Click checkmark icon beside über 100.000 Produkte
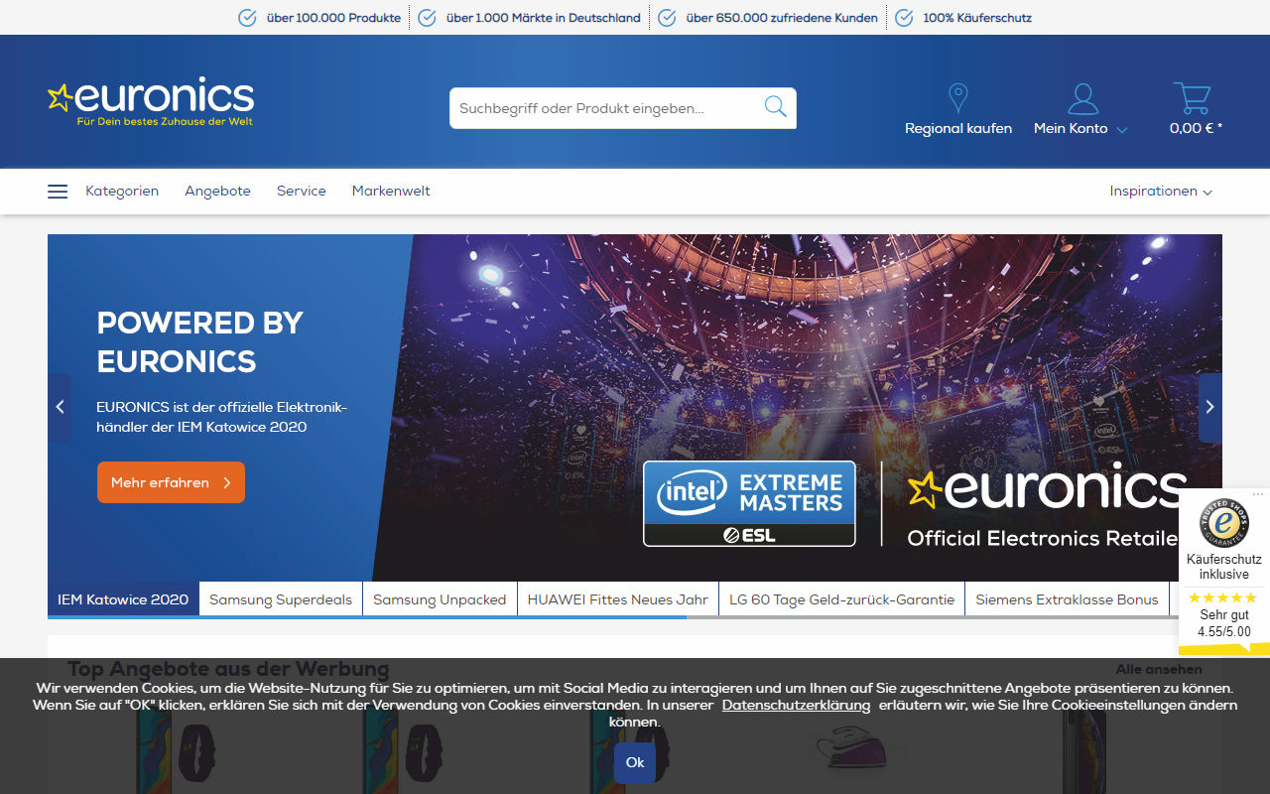 click(x=247, y=18)
